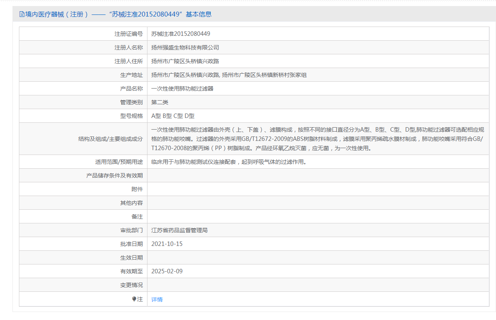Click the management category value 第二类
Image resolution: width=496 pixels, height=320 pixels.
[160, 102]
